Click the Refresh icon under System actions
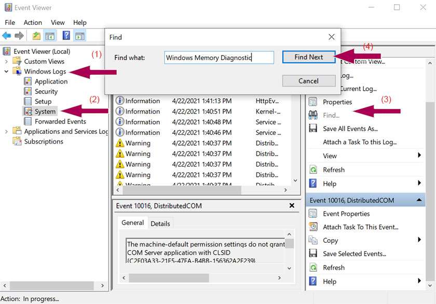Image resolution: width=436 pixels, height=304 pixels. pos(315,169)
